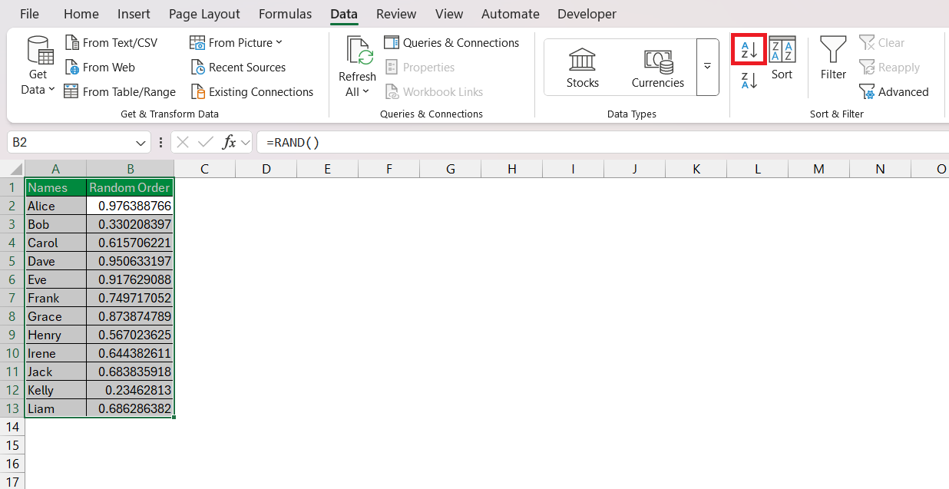Open Advanced filter options
The image size is (949, 489).
[894, 92]
